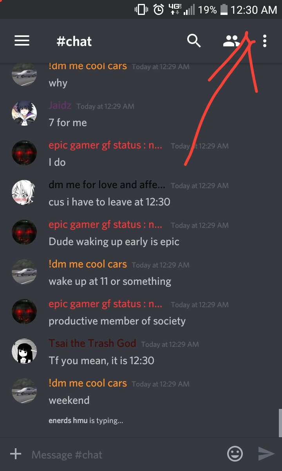Tap the white-haired anime avatar
The image size is (282, 471).
[24, 192]
